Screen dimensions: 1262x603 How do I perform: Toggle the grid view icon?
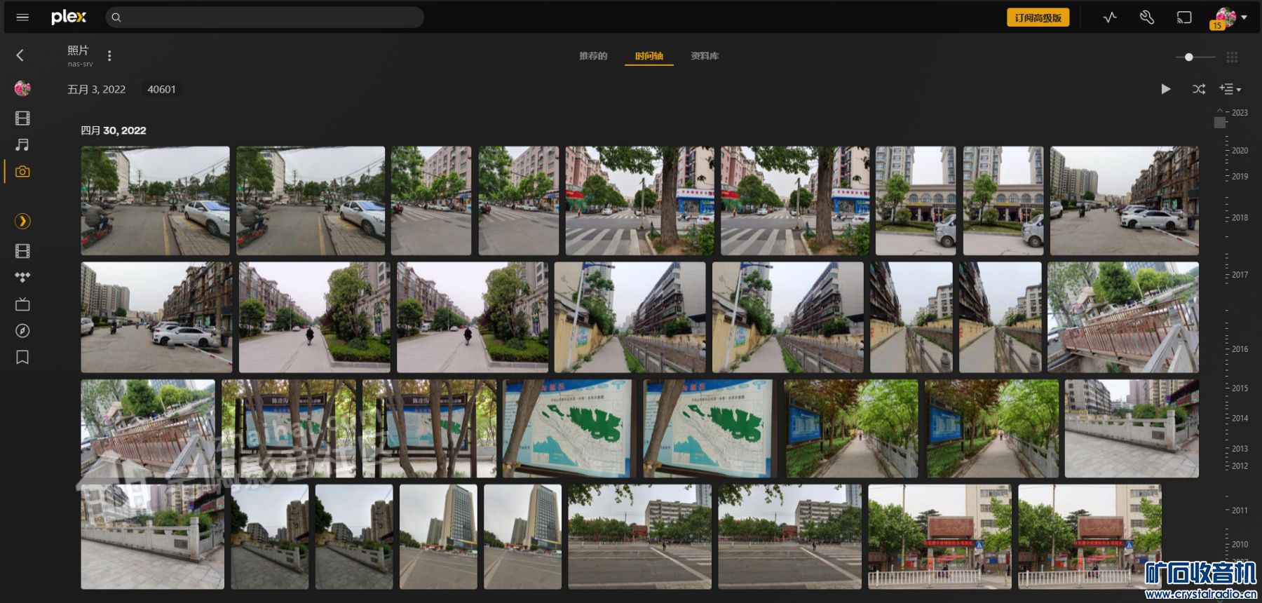click(1232, 57)
